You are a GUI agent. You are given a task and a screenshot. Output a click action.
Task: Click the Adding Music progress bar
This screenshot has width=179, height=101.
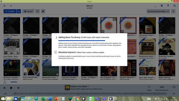82,40
